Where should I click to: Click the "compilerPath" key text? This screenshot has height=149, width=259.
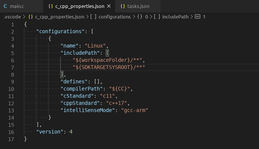[82, 89]
